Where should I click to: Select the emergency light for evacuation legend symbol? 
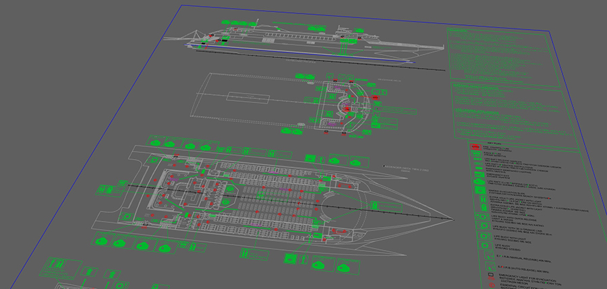(491, 277)
